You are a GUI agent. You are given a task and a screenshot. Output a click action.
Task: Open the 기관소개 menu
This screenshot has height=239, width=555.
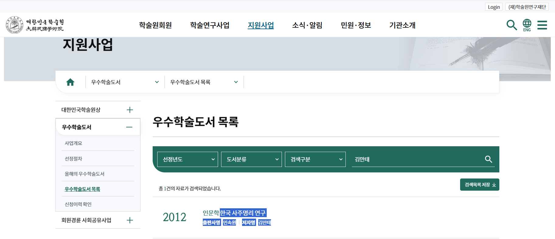[x=402, y=25]
